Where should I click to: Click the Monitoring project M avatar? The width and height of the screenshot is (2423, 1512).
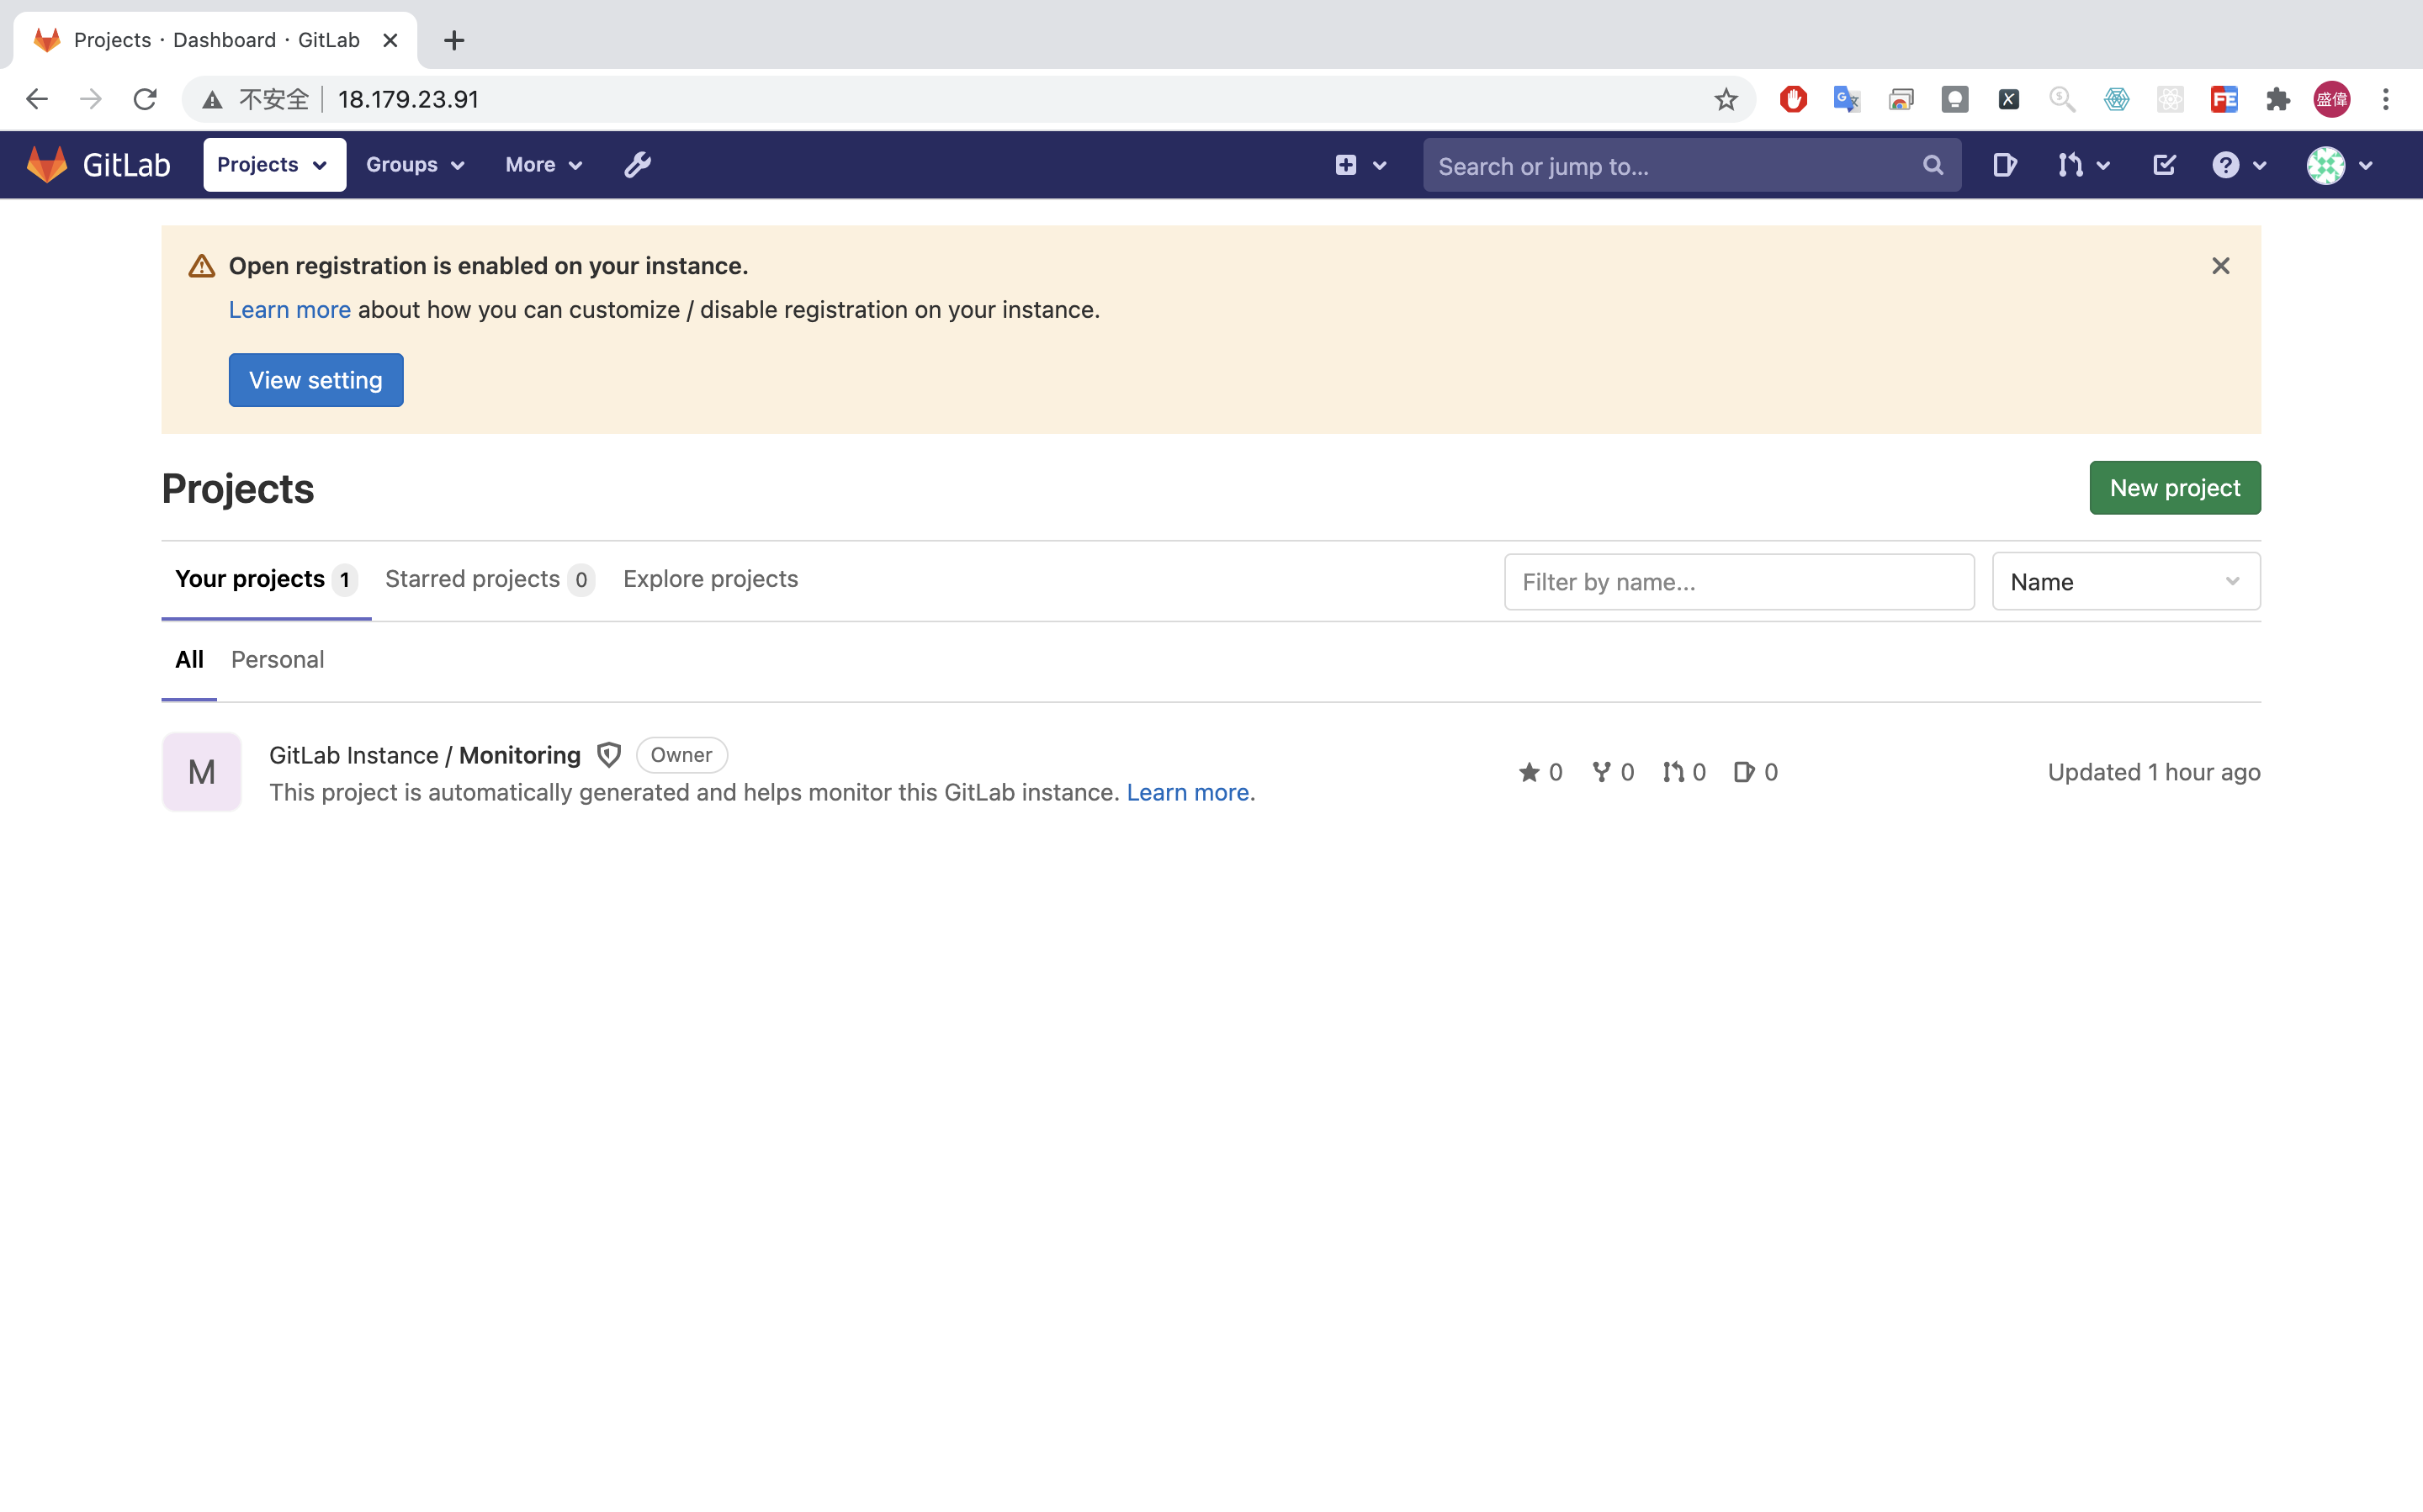pyautogui.click(x=201, y=772)
